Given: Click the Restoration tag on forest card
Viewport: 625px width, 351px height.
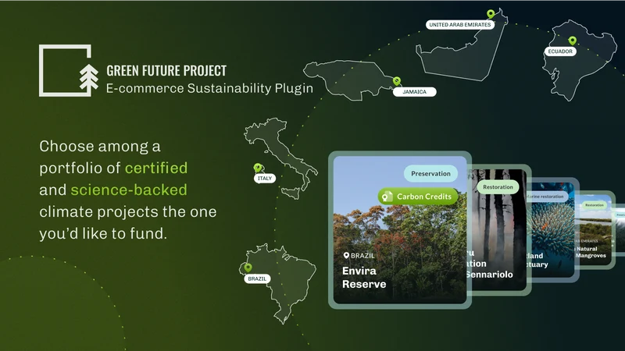Looking at the screenshot, I should tap(498, 187).
